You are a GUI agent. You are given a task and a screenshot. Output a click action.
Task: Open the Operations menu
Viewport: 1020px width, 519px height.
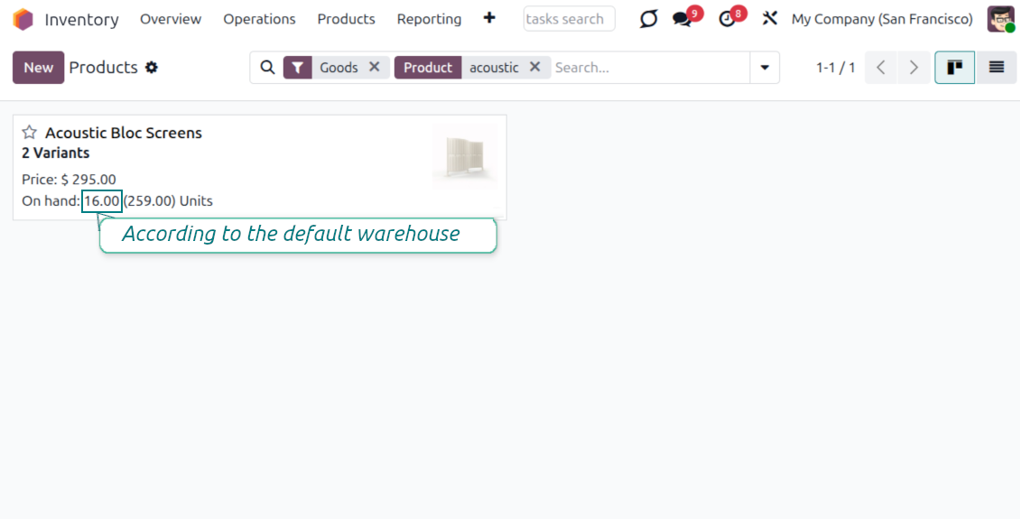pos(259,20)
